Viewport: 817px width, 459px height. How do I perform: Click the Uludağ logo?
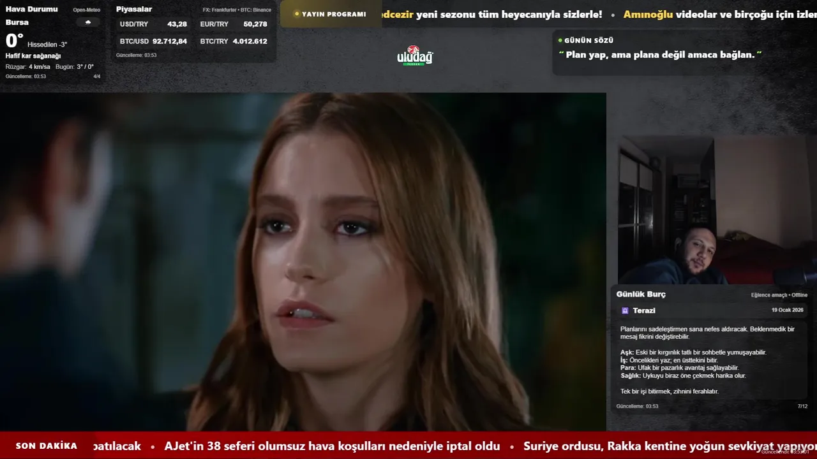tap(415, 55)
